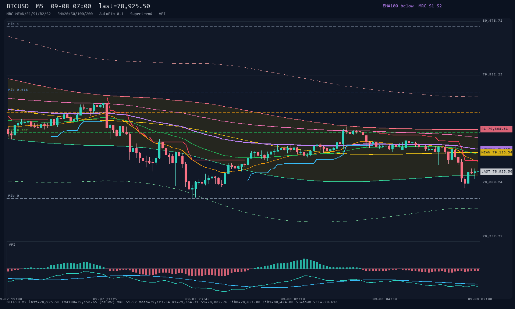Screen dimensions: 515x309
Task: Click "mean=79,123.54" in the bottom status line
Action: 154,302
